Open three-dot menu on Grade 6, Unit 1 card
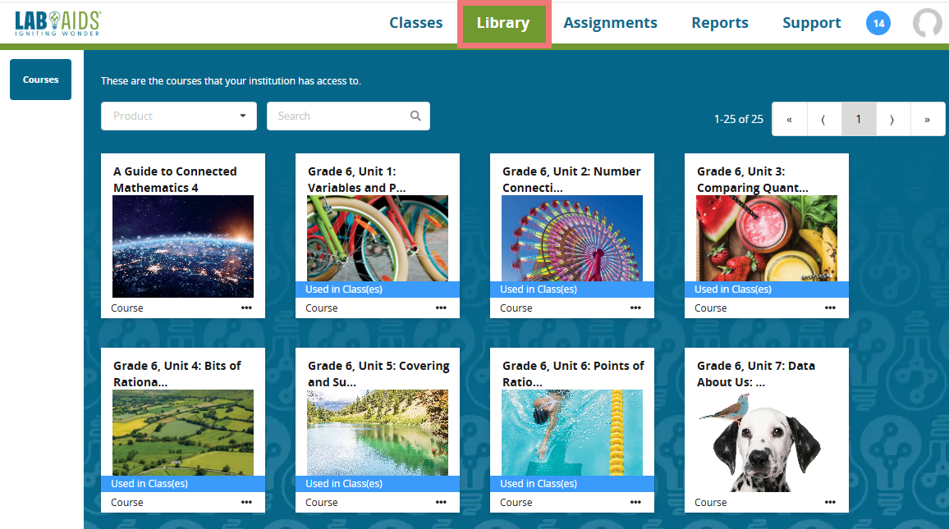The width and height of the screenshot is (949, 529). point(441,308)
